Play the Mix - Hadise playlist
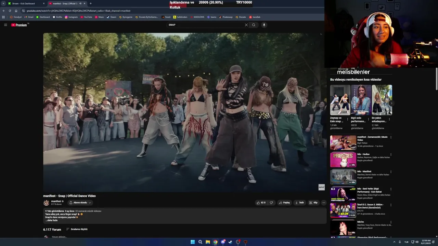Screen dimensions: 438x246 (343, 160)
